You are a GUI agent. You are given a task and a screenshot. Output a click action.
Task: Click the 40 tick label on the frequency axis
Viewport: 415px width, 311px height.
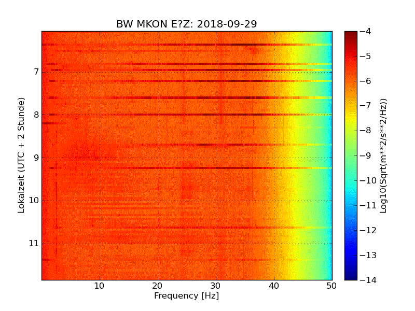[274, 286]
